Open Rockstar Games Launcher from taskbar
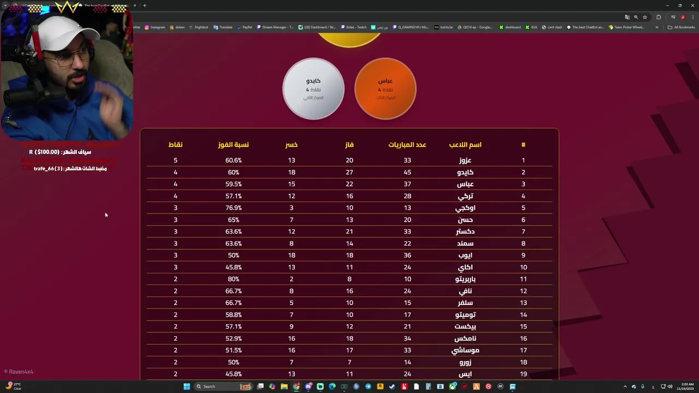 click(x=380, y=386)
